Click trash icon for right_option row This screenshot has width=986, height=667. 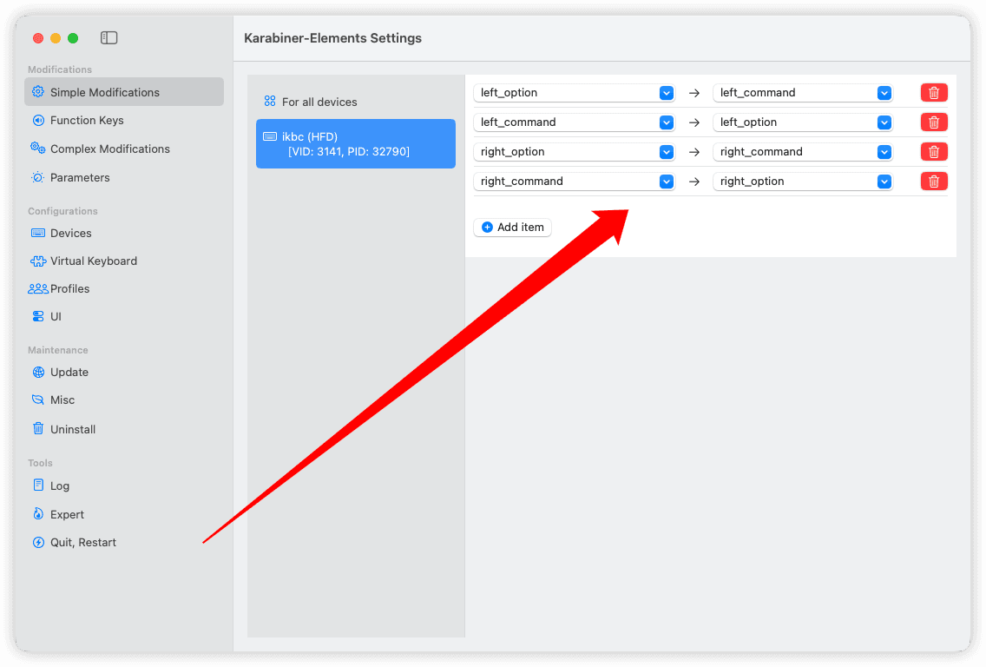[934, 152]
